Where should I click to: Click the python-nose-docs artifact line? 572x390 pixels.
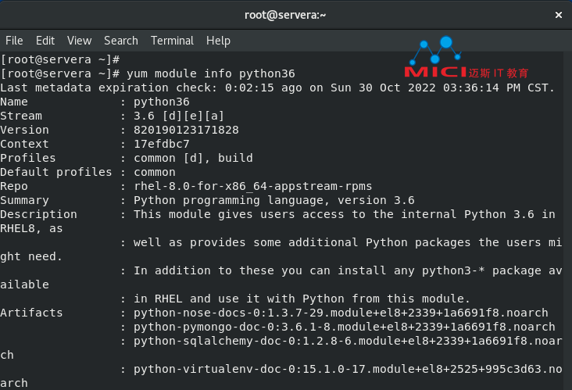[341, 313]
